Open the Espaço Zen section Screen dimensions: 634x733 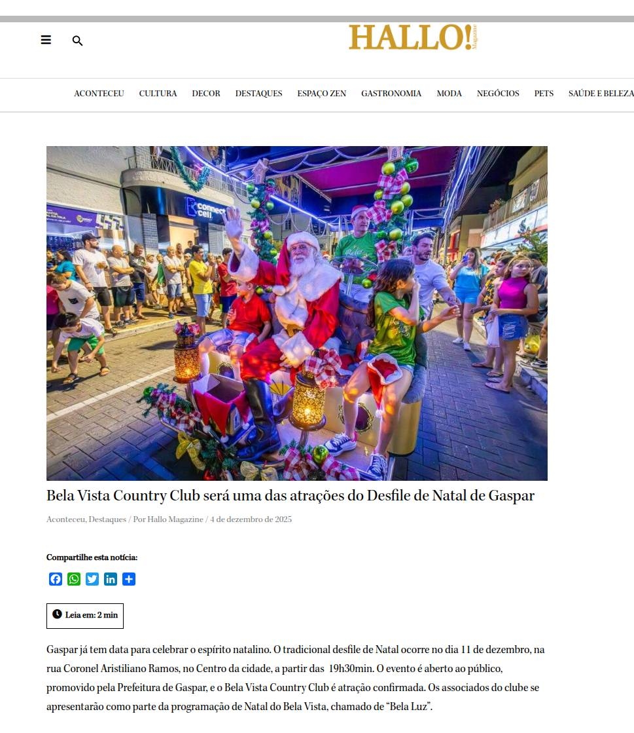pyautogui.click(x=322, y=94)
